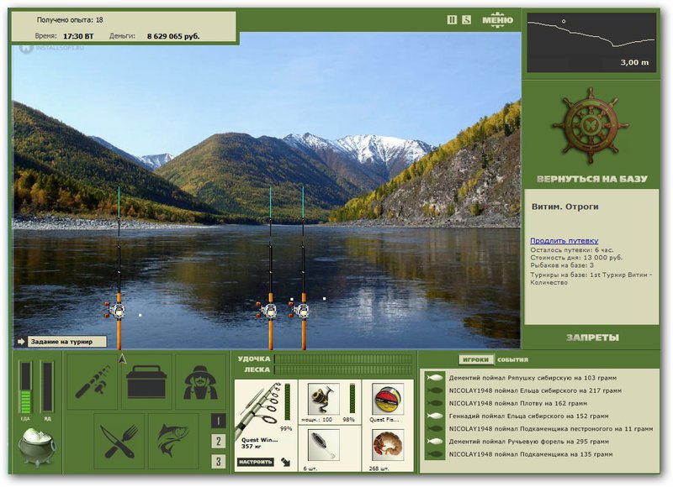Click the arrow icon beside НАСТРОИТЬ
The height and width of the screenshot is (487, 673).
click(x=286, y=462)
